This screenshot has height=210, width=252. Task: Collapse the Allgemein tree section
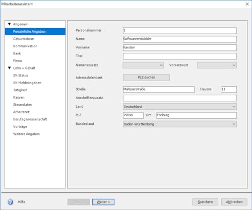pos(10,24)
